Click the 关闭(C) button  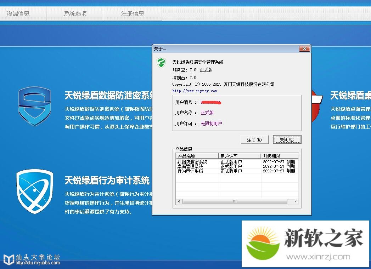tap(287, 139)
